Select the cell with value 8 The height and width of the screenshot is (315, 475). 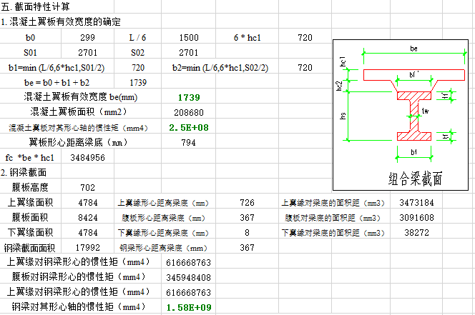247,233
